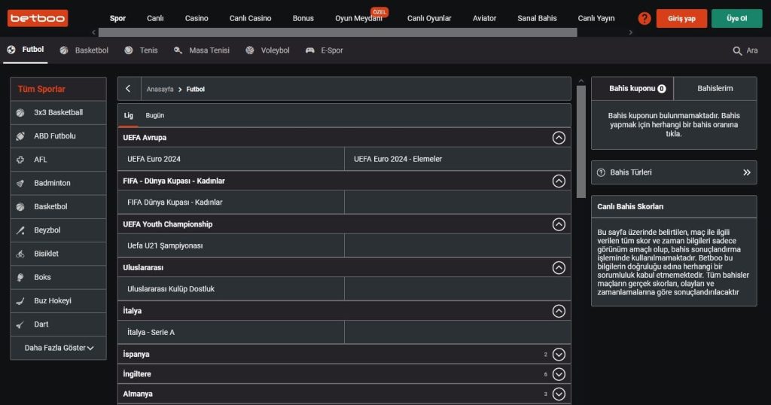Image resolution: width=771 pixels, height=405 pixels.
Task: Click the Giriş yap button
Action: pos(681,18)
